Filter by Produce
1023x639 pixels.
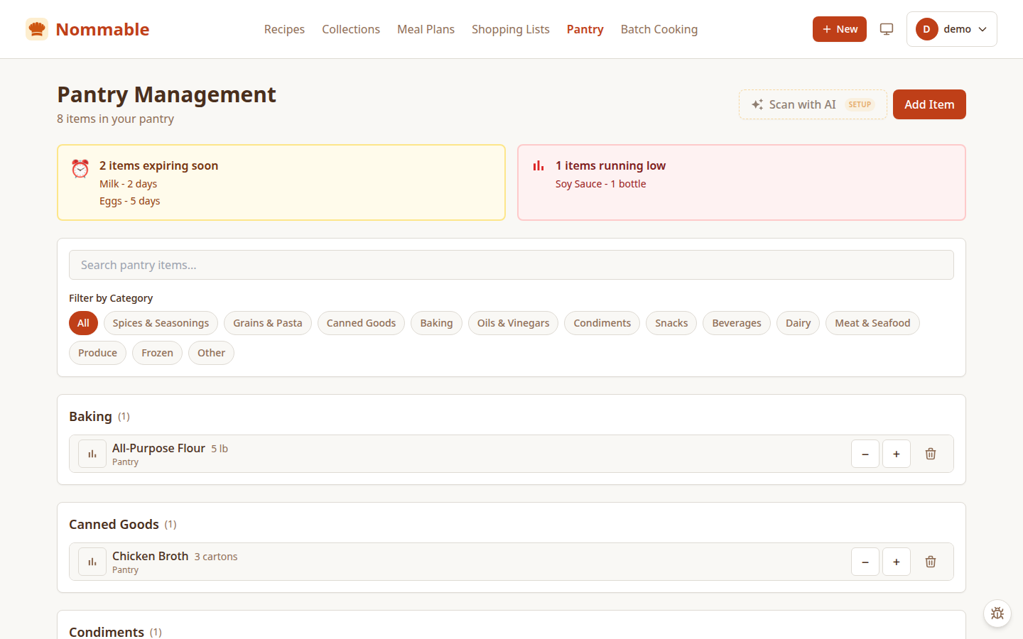[x=97, y=353]
